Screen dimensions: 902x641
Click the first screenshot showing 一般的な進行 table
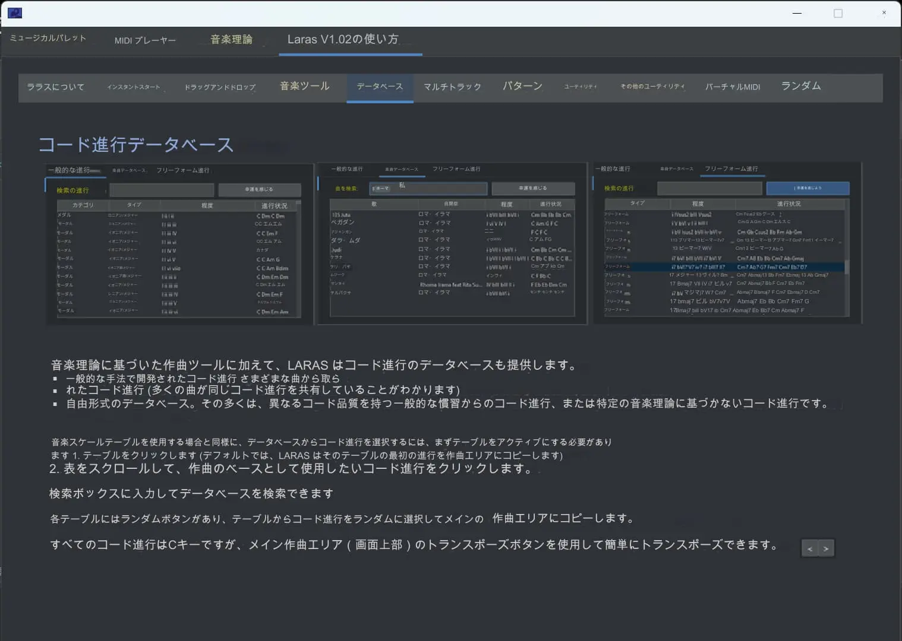coord(179,244)
